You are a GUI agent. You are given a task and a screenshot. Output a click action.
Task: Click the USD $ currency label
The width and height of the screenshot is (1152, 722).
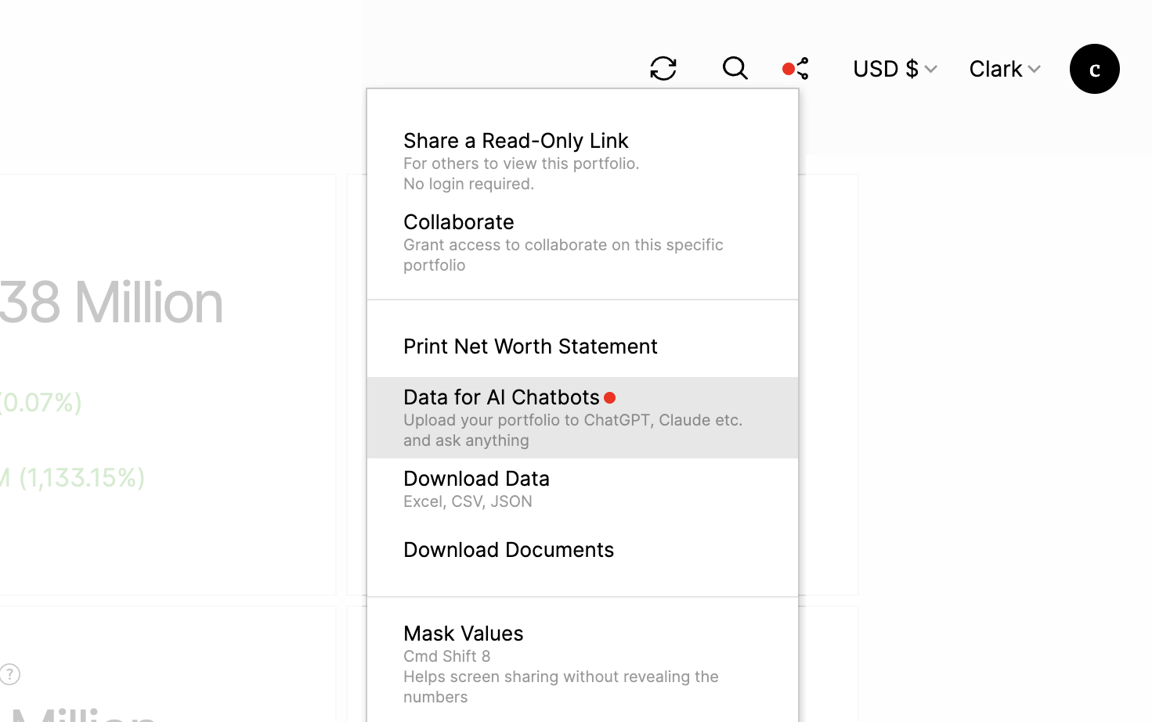point(887,69)
